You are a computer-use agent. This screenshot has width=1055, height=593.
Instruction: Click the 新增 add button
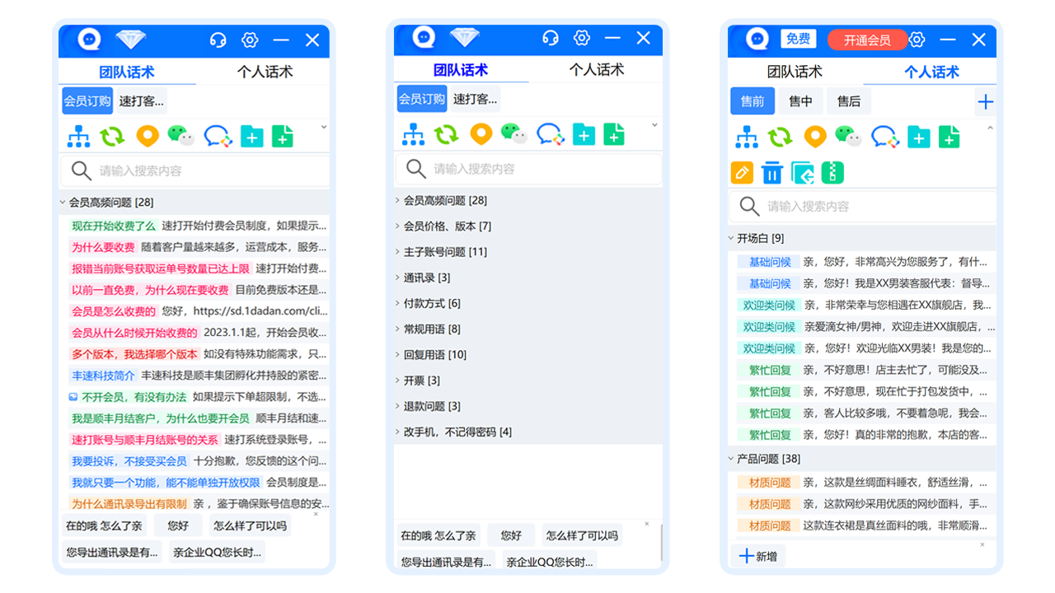758,557
